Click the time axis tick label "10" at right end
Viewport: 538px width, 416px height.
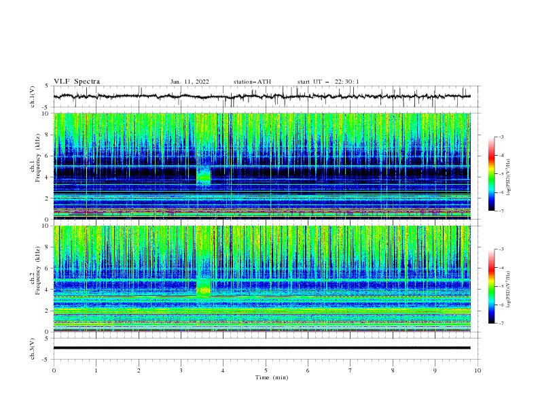tap(478, 370)
